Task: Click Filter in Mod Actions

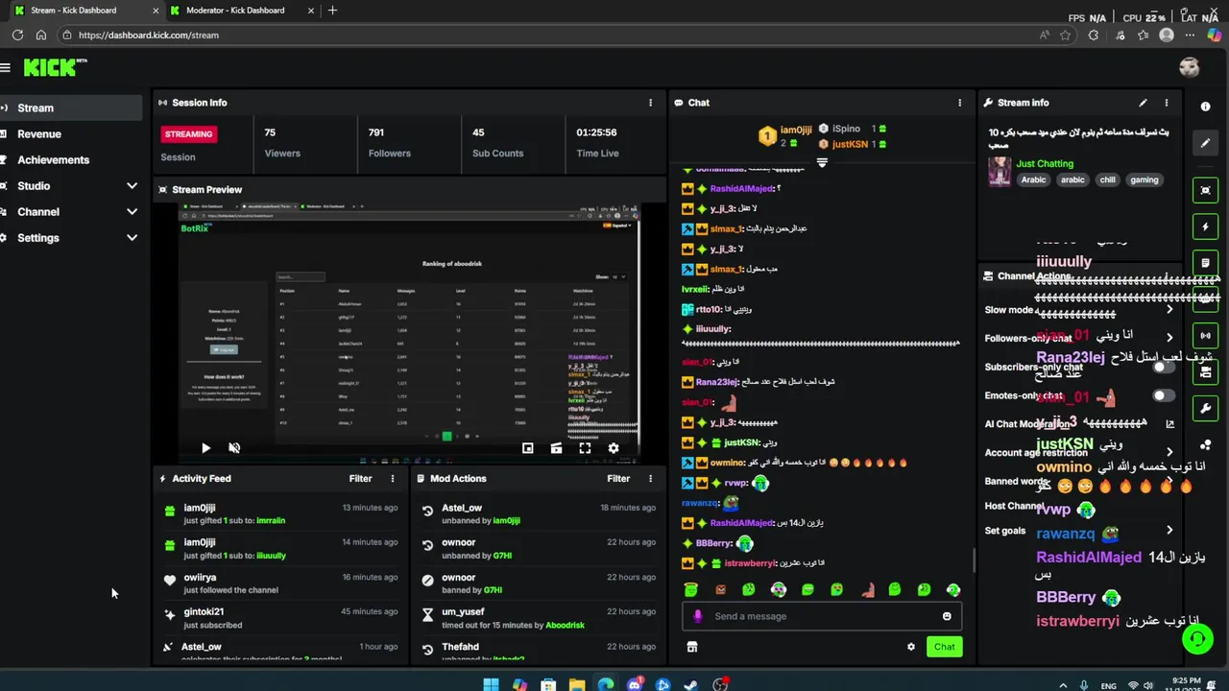Action: (618, 478)
